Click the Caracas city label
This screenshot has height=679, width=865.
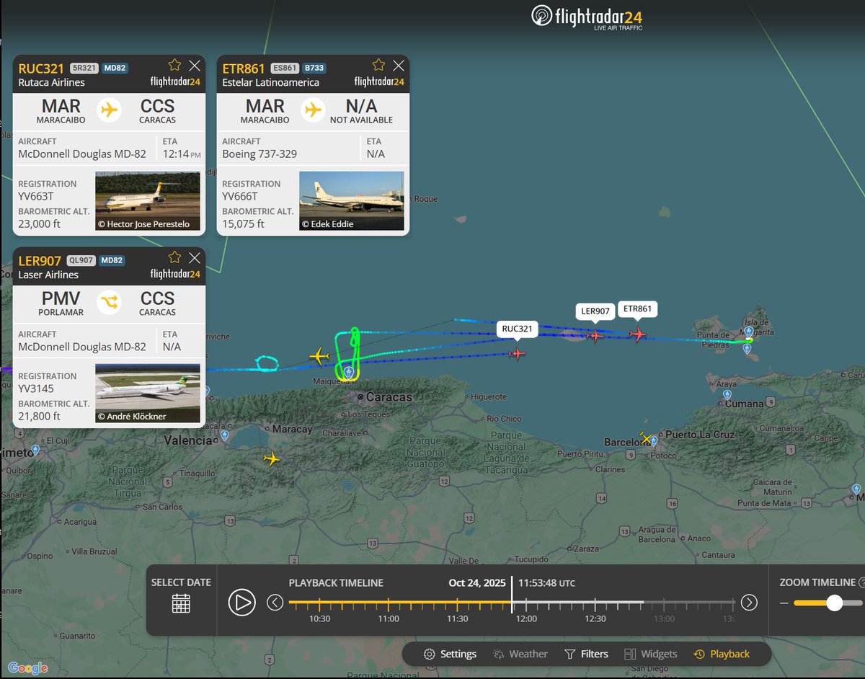pos(389,396)
